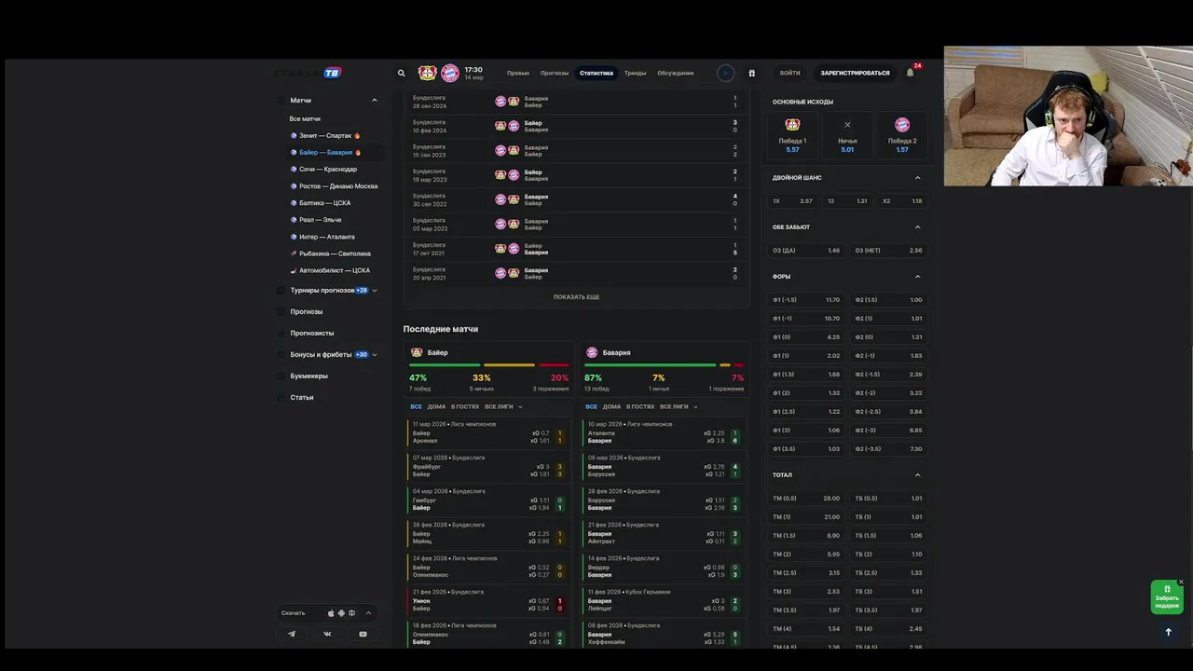
Task: Collapse the Тотал odds section
Action: click(x=917, y=474)
